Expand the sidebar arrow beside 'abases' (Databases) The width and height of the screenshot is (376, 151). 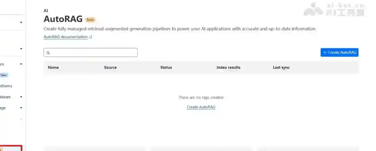21,97
